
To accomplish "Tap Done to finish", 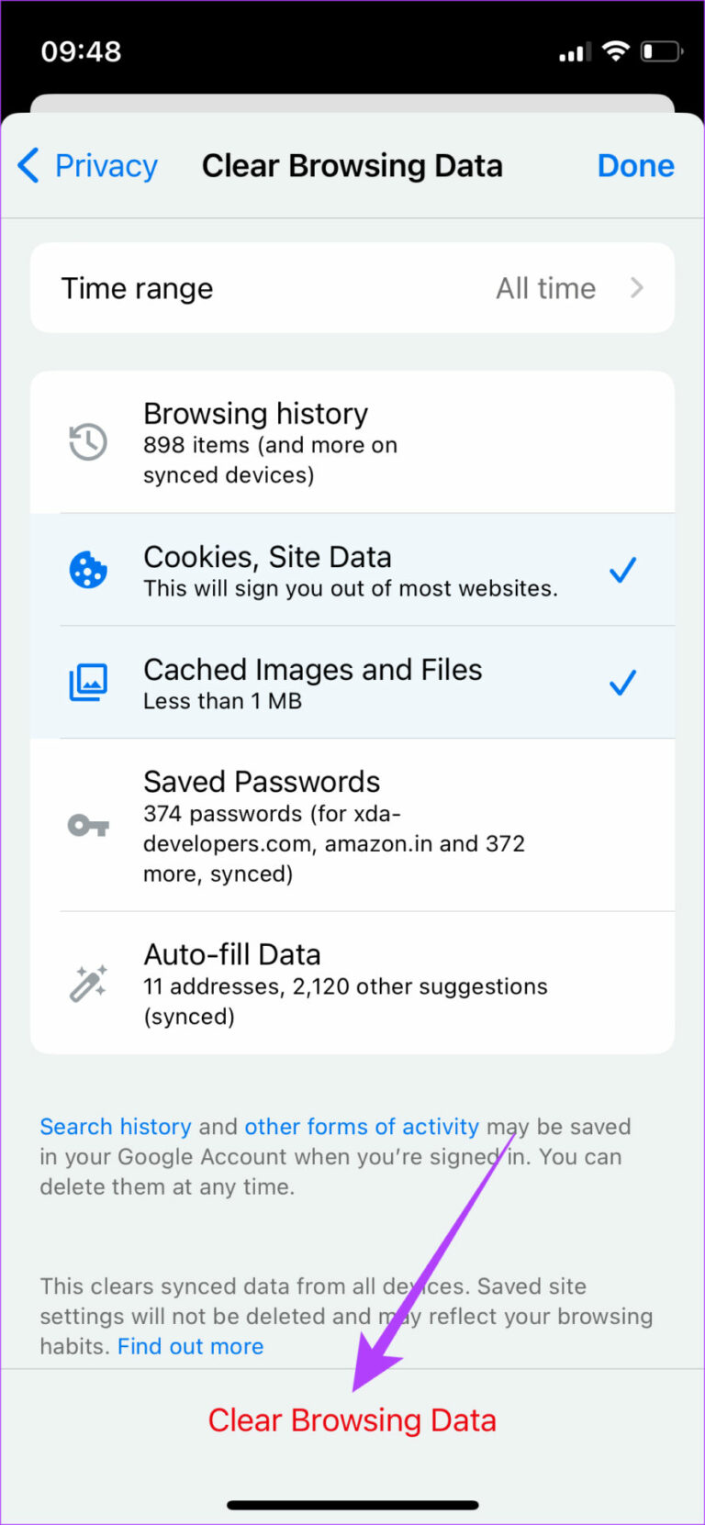I will coord(635,166).
